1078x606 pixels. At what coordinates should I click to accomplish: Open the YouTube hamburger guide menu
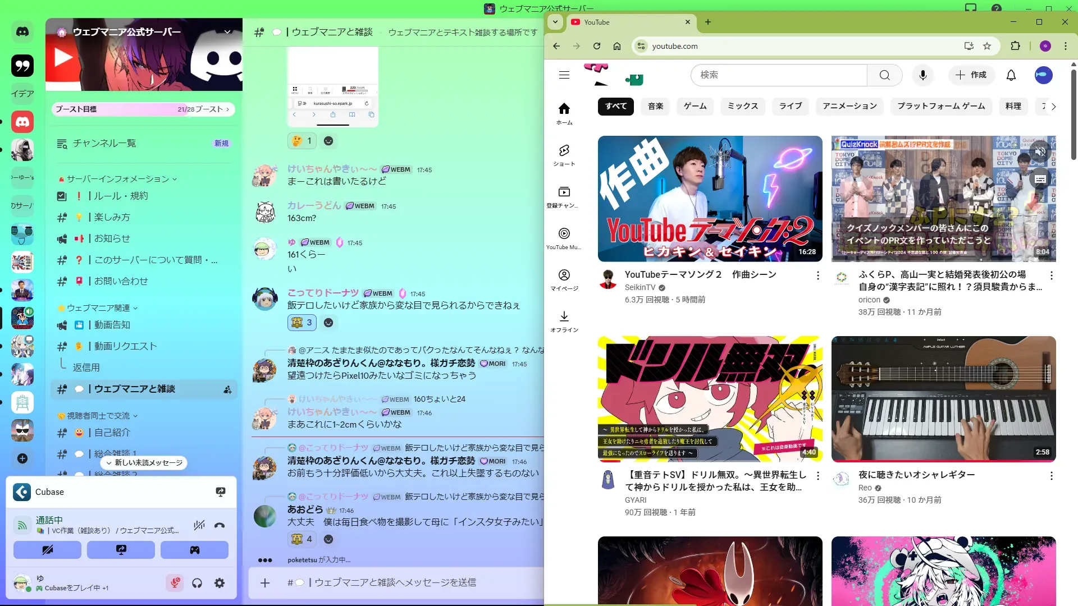coord(564,75)
